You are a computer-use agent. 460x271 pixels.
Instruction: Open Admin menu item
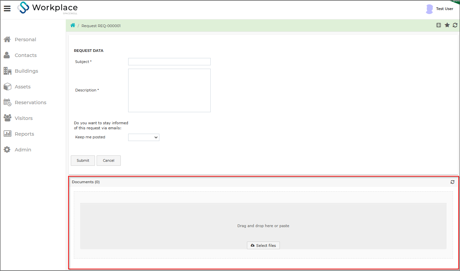click(23, 150)
